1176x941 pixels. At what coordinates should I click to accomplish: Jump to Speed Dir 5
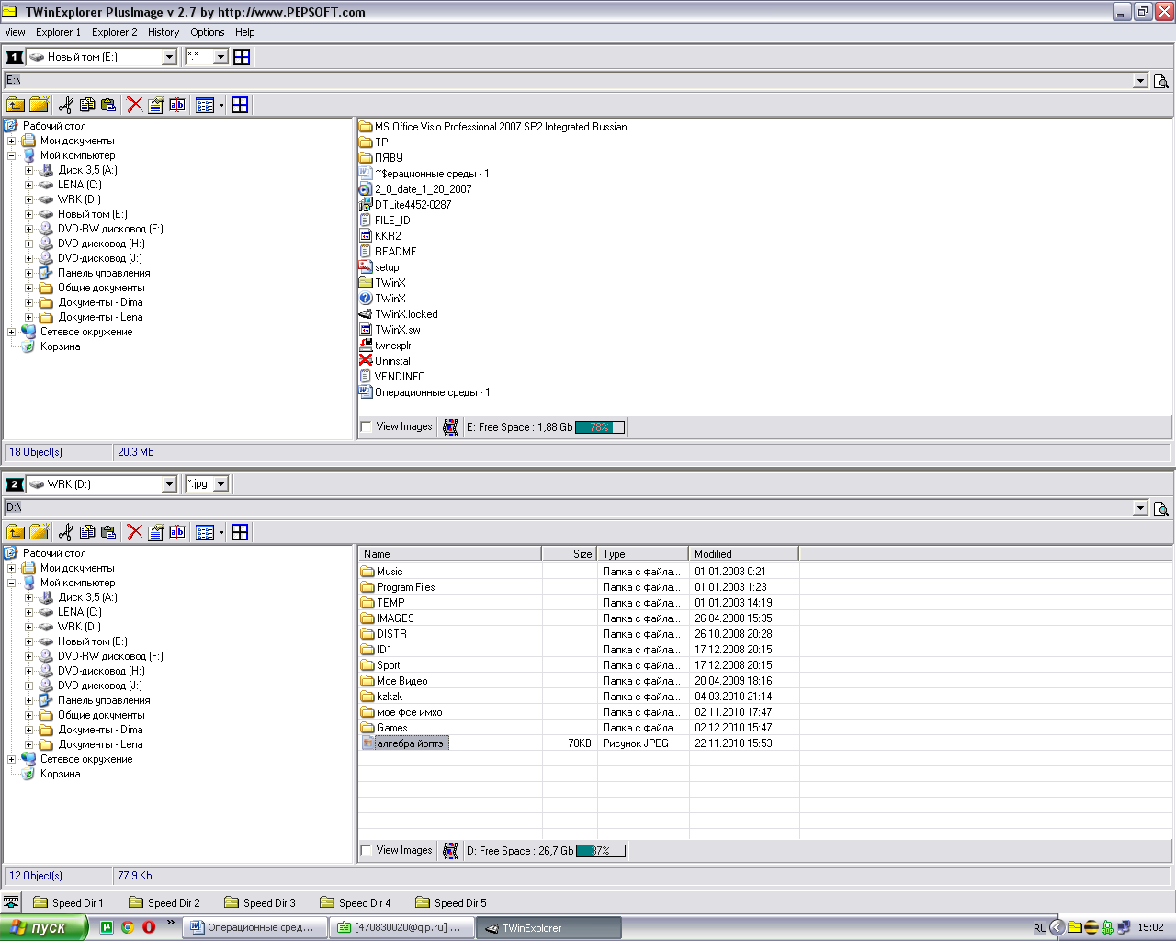451,903
